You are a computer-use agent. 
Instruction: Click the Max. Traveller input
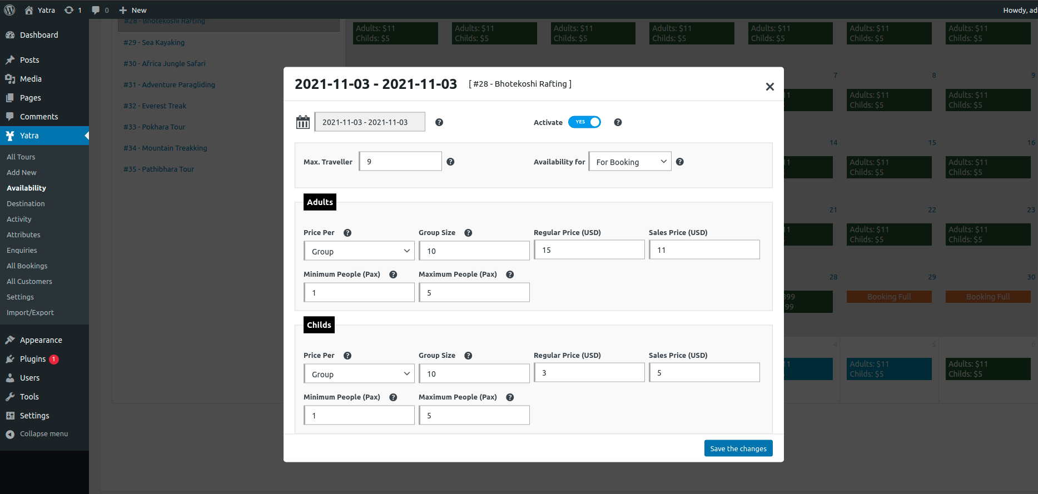400,162
